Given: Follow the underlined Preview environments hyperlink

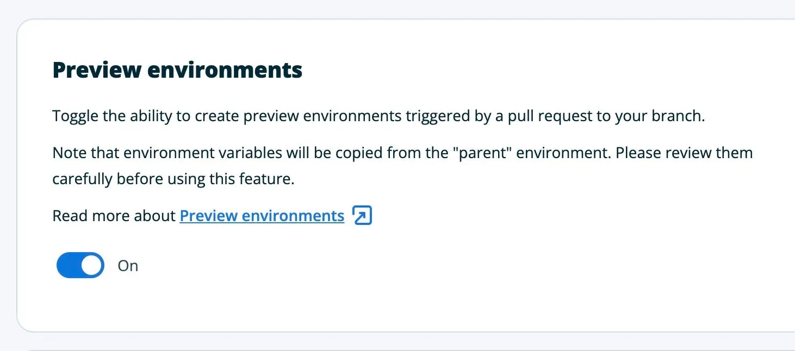Looking at the screenshot, I should pyautogui.click(x=261, y=215).
